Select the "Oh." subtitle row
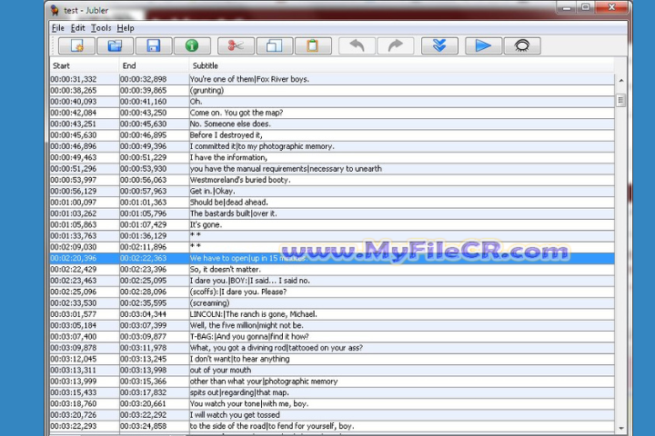The width and height of the screenshot is (655, 436). [332, 102]
